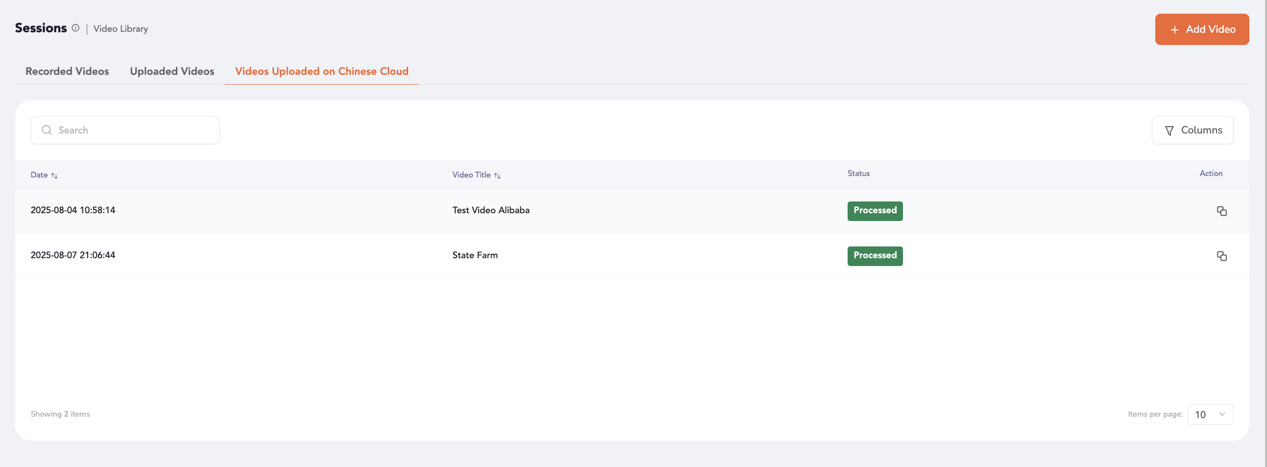Click the Items per page label
This screenshot has width=1267, height=467.
tap(1155, 414)
